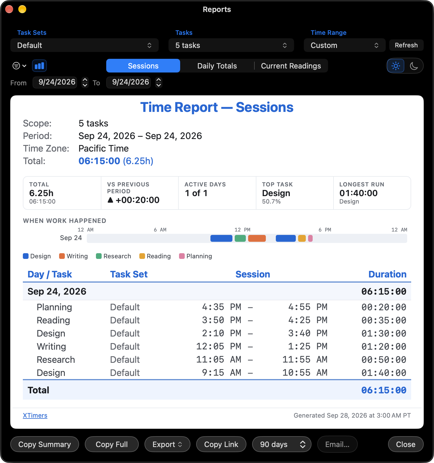
Task: Open the filter options list icon
Action: (x=19, y=66)
